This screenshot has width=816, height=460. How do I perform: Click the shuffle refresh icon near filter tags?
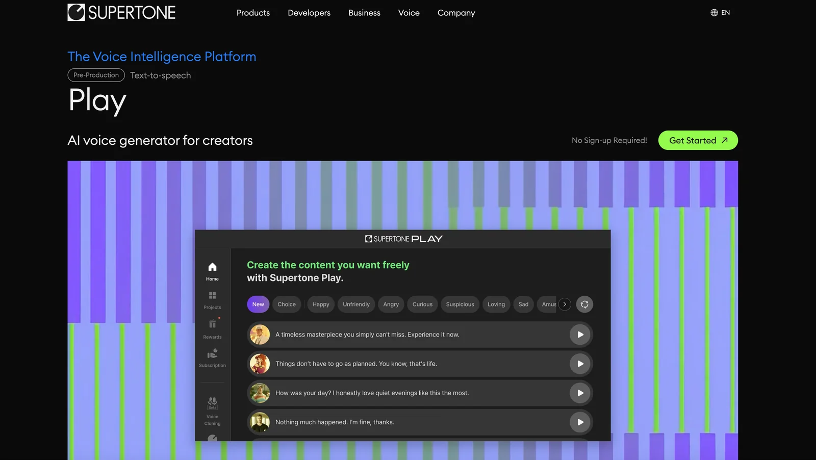click(584, 304)
